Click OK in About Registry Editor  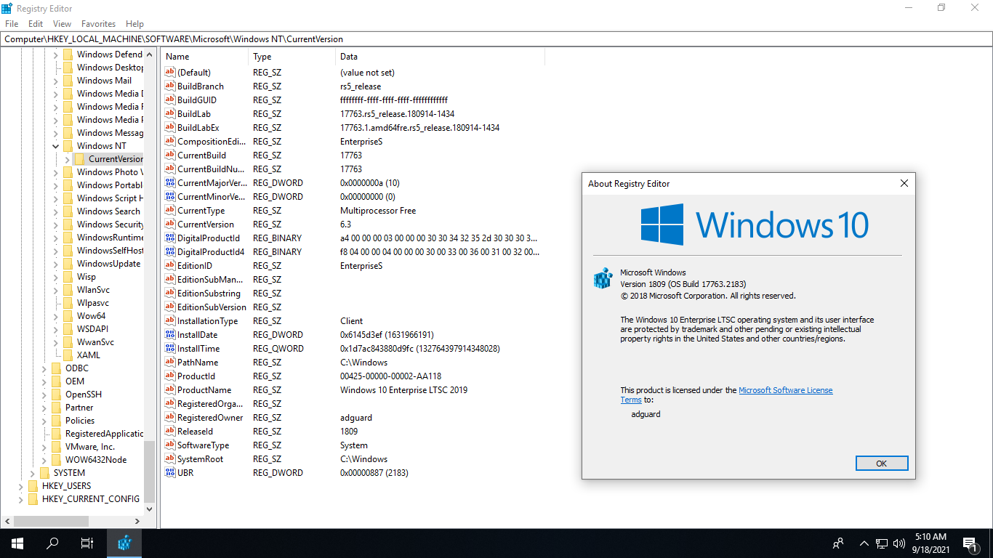pos(882,464)
